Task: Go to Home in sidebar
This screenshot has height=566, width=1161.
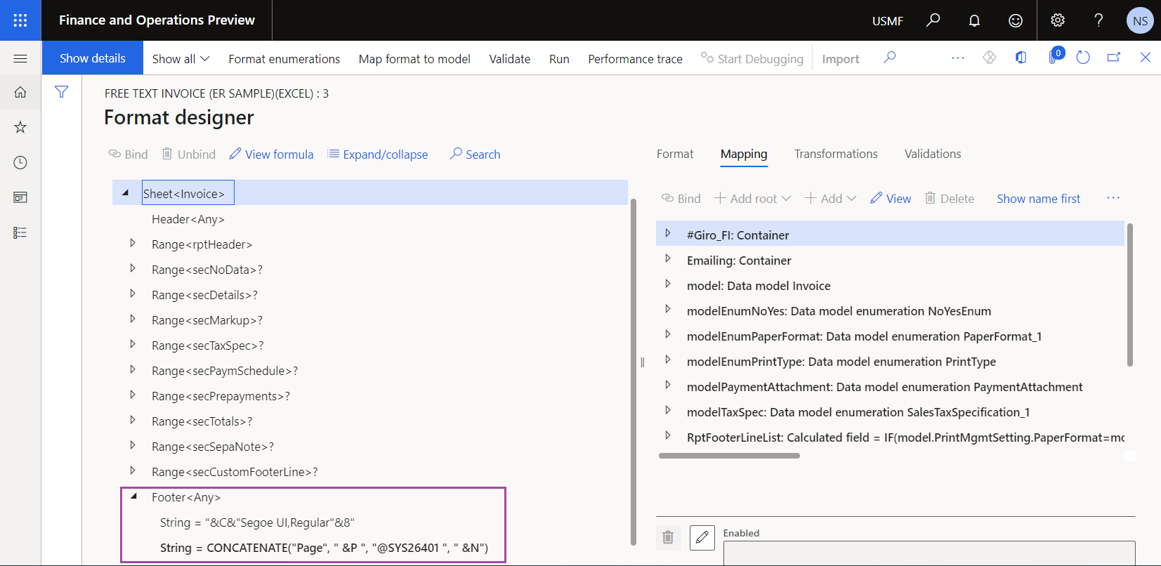Action: (20, 92)
